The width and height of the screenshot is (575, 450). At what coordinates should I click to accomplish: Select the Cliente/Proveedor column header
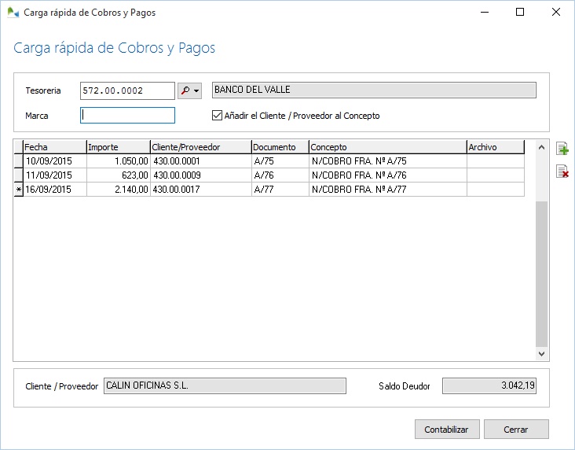[x=200, y=147]
